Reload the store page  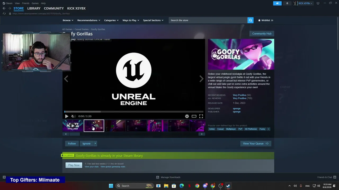[4, 13]
